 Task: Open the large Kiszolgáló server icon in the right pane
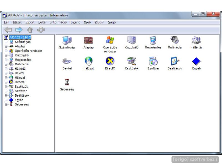(x=132, y=40)
